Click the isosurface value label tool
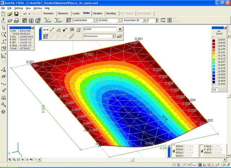 click(79, 30)
